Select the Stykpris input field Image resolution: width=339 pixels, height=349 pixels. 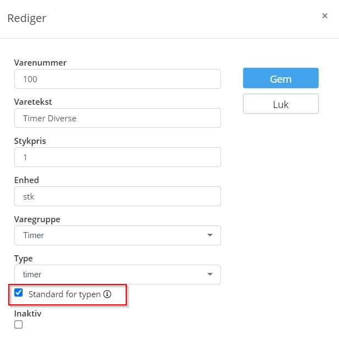tap(117, 157)
